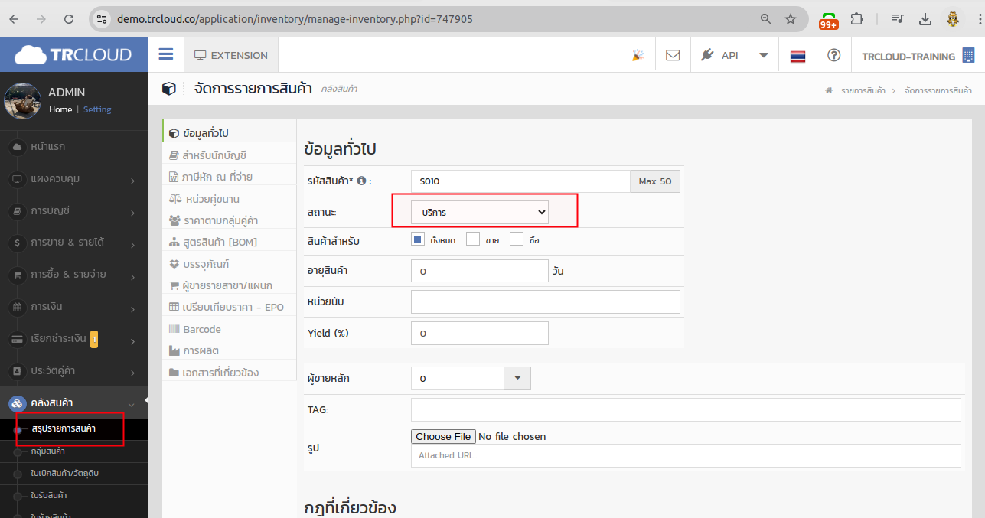Open สรุปรายการสินค้า submenu item
Image resolution: width=985 pixels, height=518 pixels.
74,428
